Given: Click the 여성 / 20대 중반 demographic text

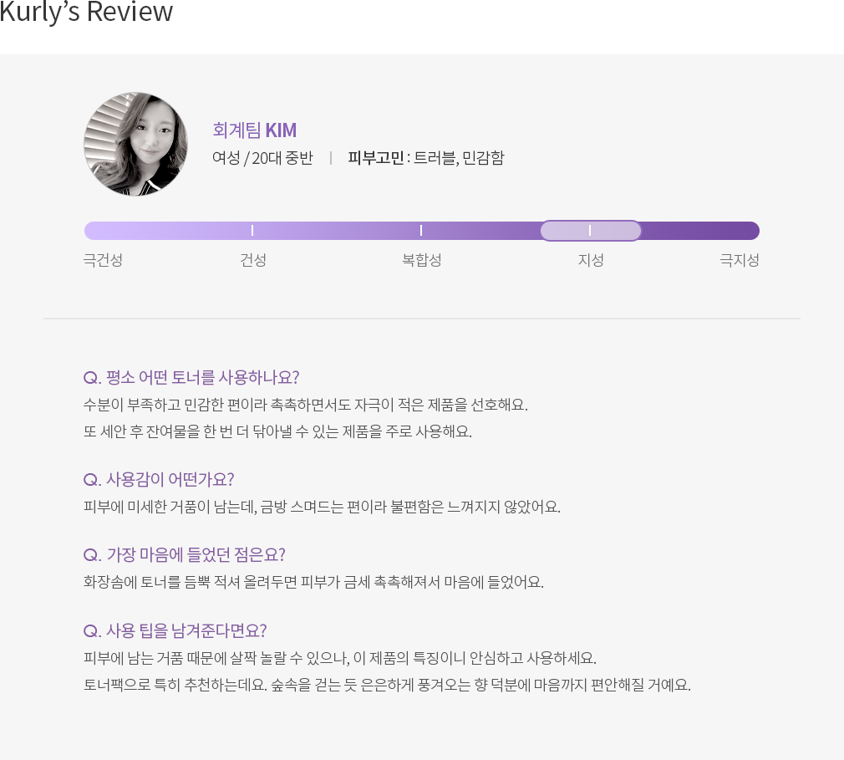Looking at the screenshot, I should click(262, 158).
